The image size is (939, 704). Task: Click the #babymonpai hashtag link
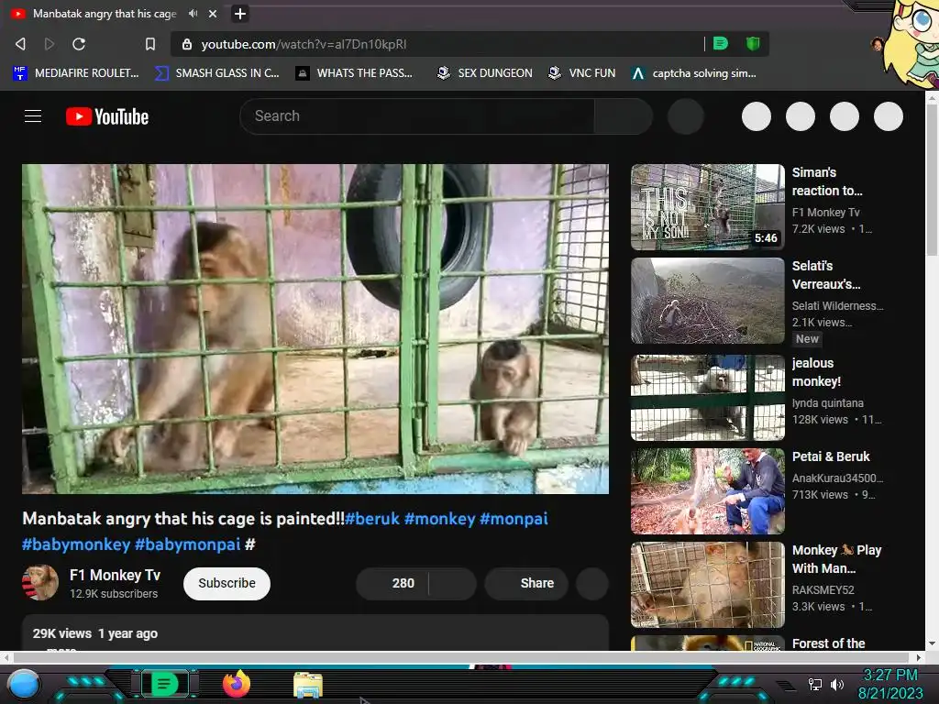pyautogui.click(x=187, y=544)
